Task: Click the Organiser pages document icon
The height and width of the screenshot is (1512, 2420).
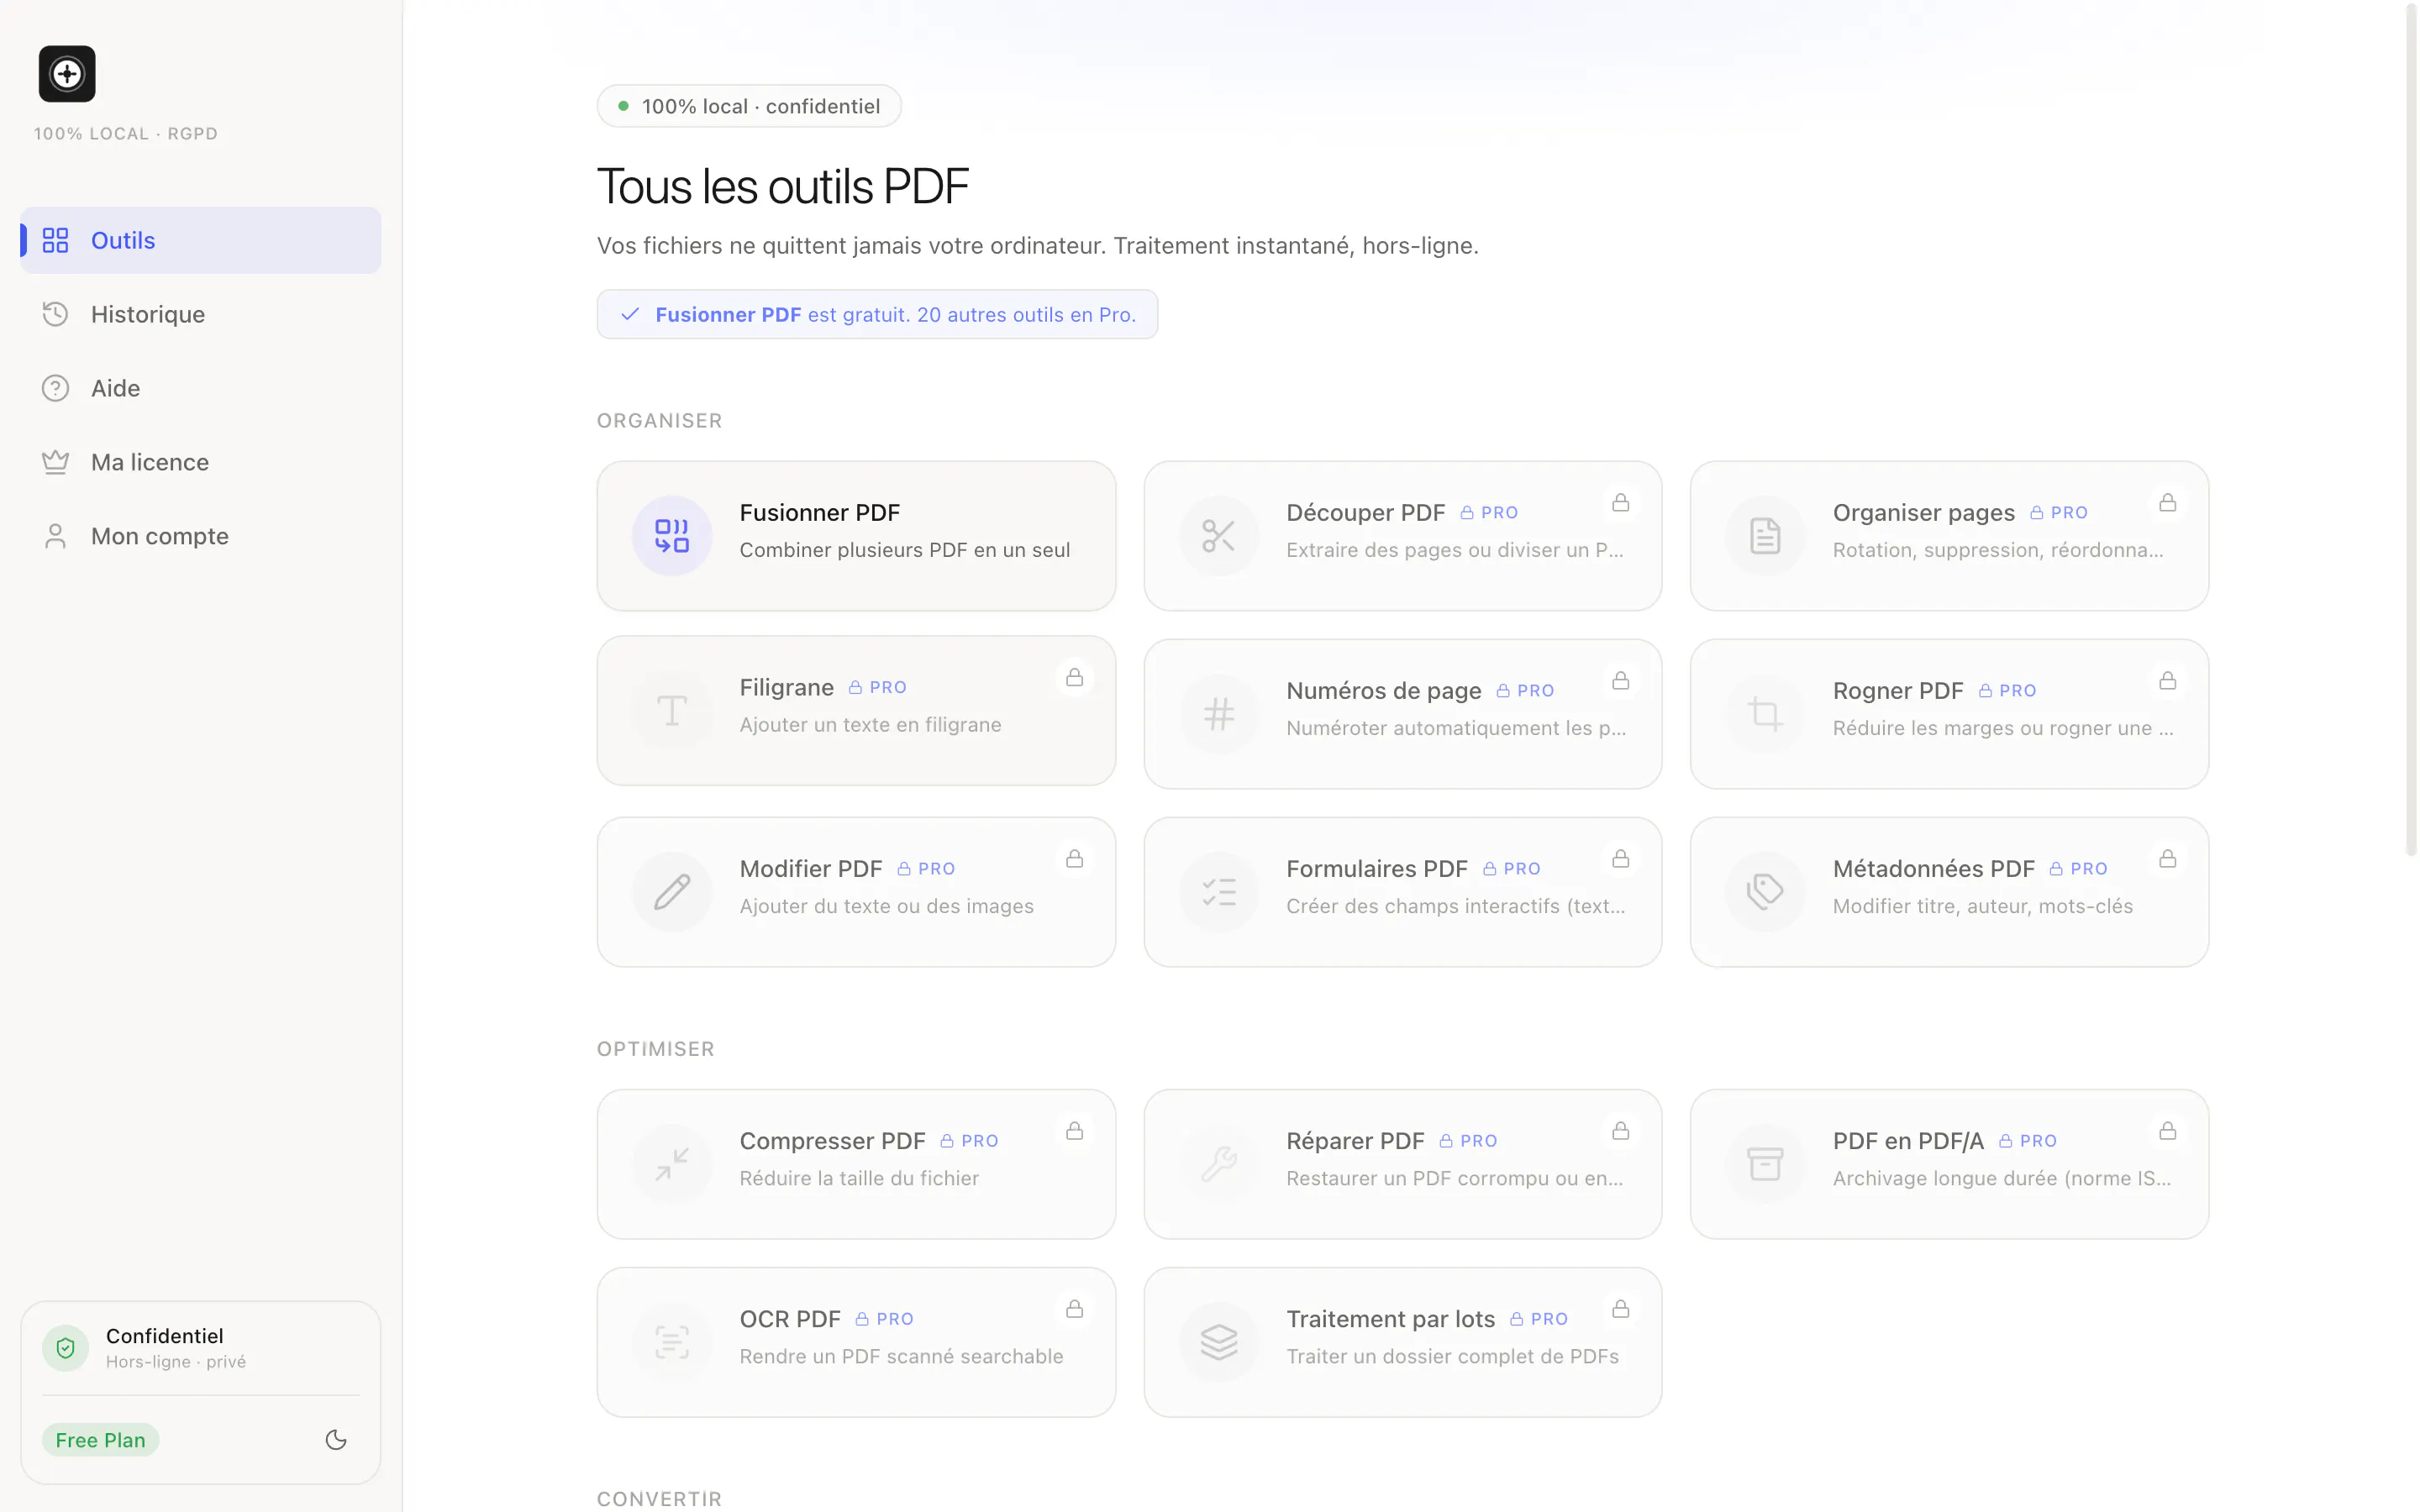Action: [x=1765, y=536]
